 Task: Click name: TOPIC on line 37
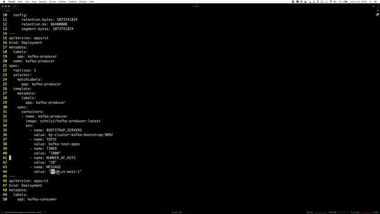[x=45, y=139]
